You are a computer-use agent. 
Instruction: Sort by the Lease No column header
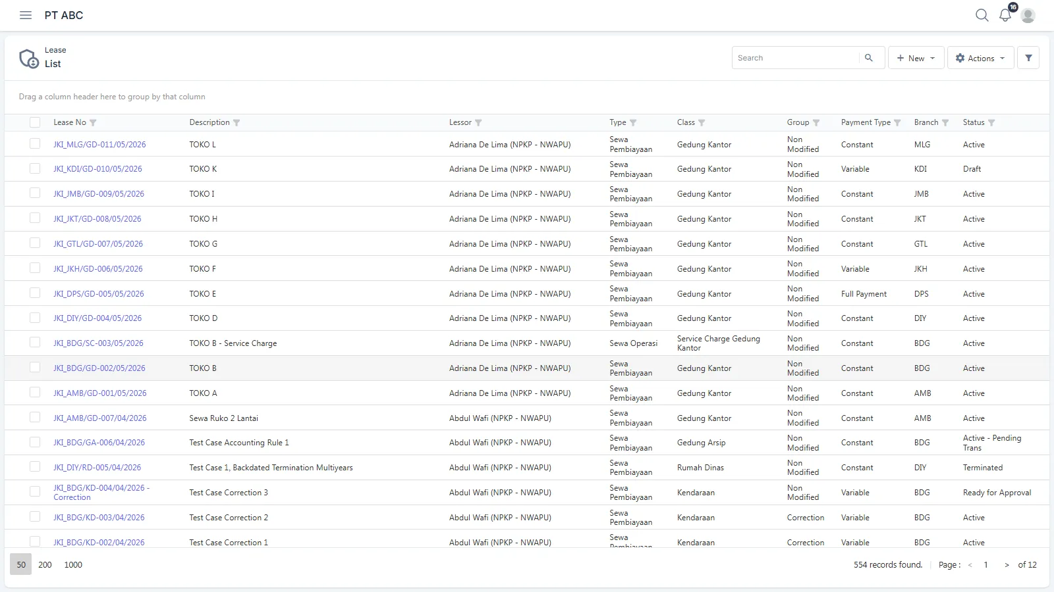(70, 122)
